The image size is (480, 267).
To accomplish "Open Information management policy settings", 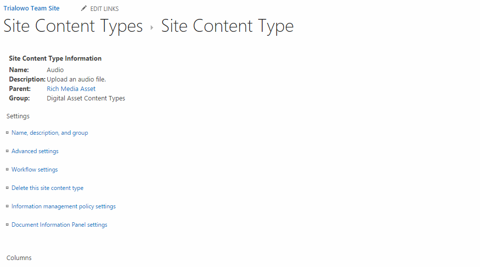I will pyautogui.click(x=64, y=206).
